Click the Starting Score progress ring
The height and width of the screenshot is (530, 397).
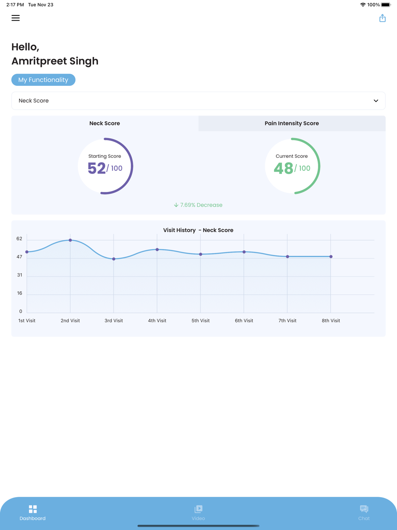pos(105,166)
